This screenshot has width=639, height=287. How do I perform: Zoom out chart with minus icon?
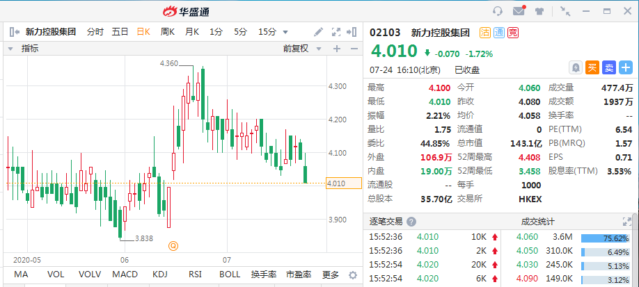point(354,49)
